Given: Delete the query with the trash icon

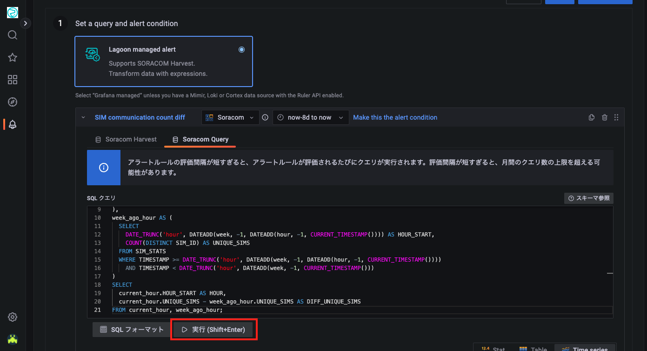Looking at the screenshot, I should [605, 117].
